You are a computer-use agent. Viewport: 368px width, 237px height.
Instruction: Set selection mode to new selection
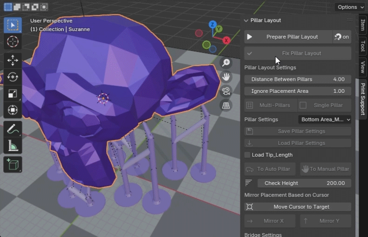(8, 7)
